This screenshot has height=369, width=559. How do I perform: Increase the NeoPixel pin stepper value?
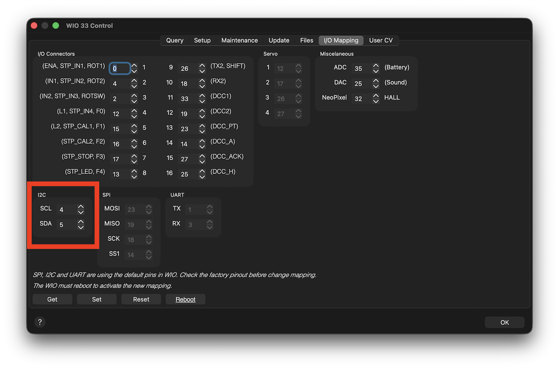coord(376,95)
